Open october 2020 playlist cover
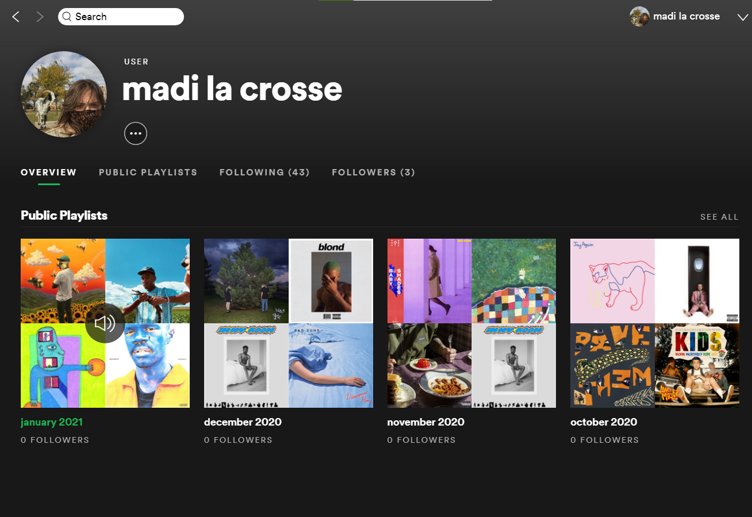The image size is (752, 517). coord(655,323)
